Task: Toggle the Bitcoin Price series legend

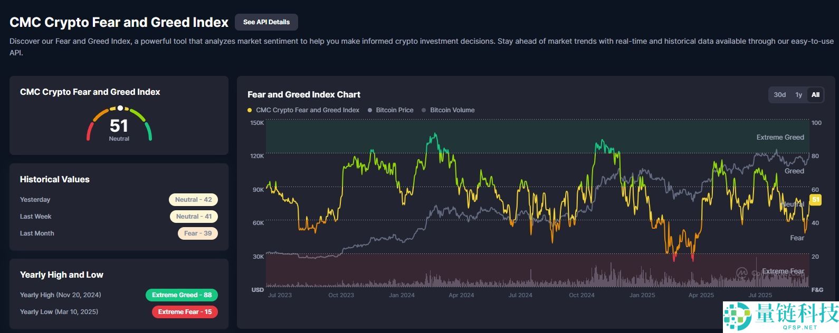Action: click(394, 110)
